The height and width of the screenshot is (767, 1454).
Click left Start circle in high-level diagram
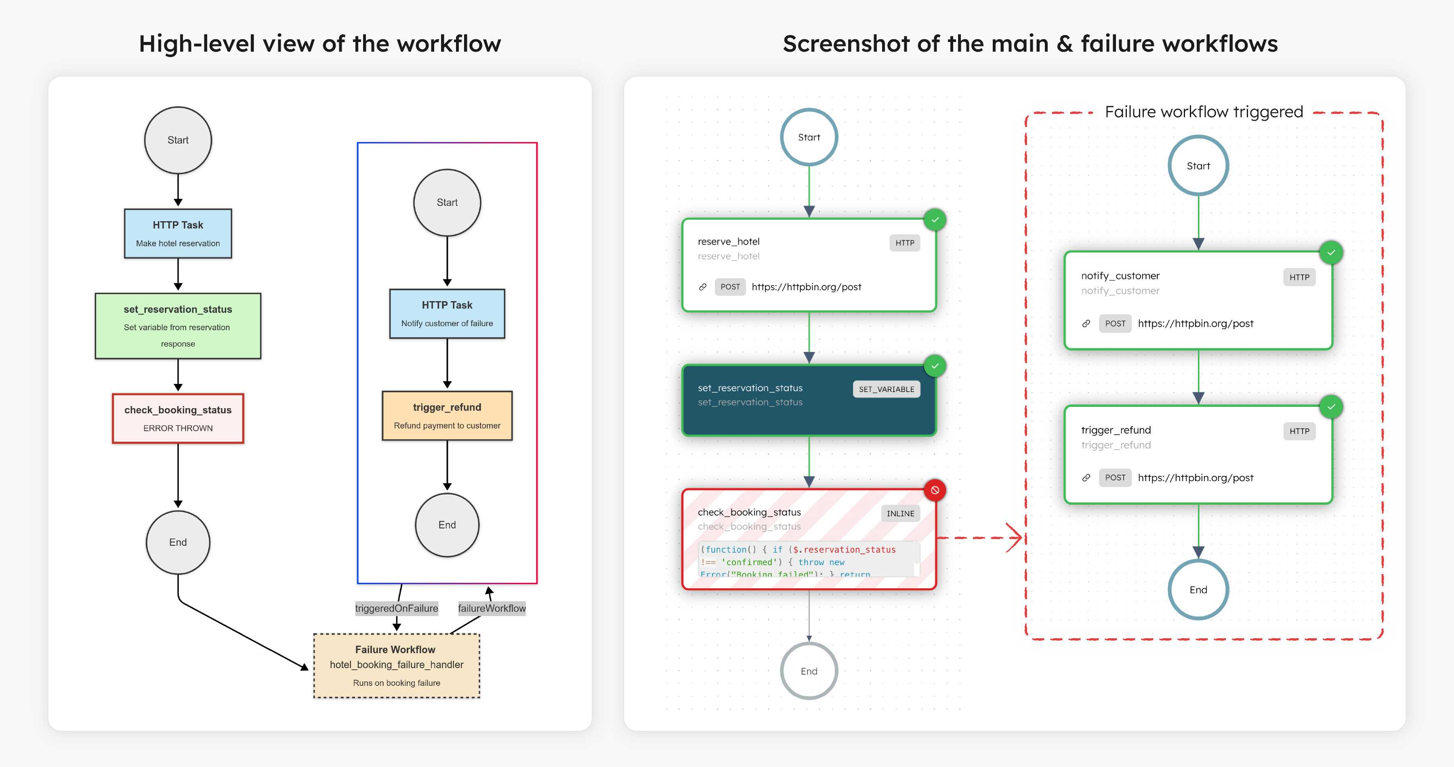tap(178, 140)
